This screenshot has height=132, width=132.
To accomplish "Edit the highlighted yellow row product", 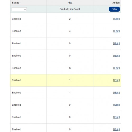I will 116,80.
